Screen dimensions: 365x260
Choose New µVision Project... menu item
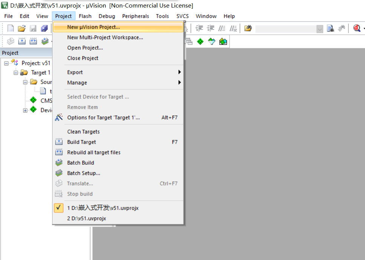tap(118, 27)
